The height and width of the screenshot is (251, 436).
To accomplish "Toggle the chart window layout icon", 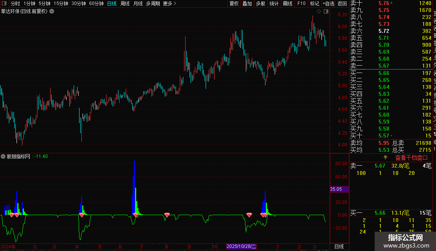I will point(326,12).
